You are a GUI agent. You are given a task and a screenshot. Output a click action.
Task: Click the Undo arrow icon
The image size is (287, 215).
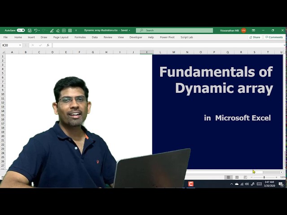pyautogui.click(x=35, y=30)
